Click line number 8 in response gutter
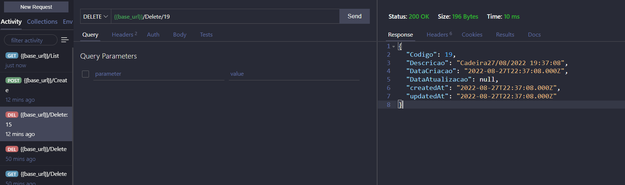The width and height of the screenshot is (625, 185). click(388, 105)
